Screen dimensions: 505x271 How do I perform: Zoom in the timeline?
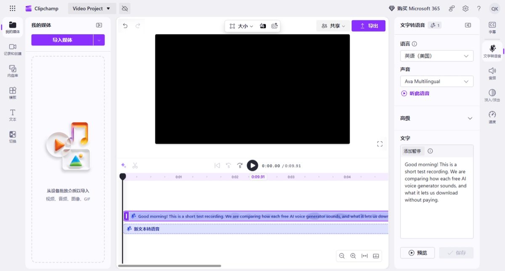point(353,256)
